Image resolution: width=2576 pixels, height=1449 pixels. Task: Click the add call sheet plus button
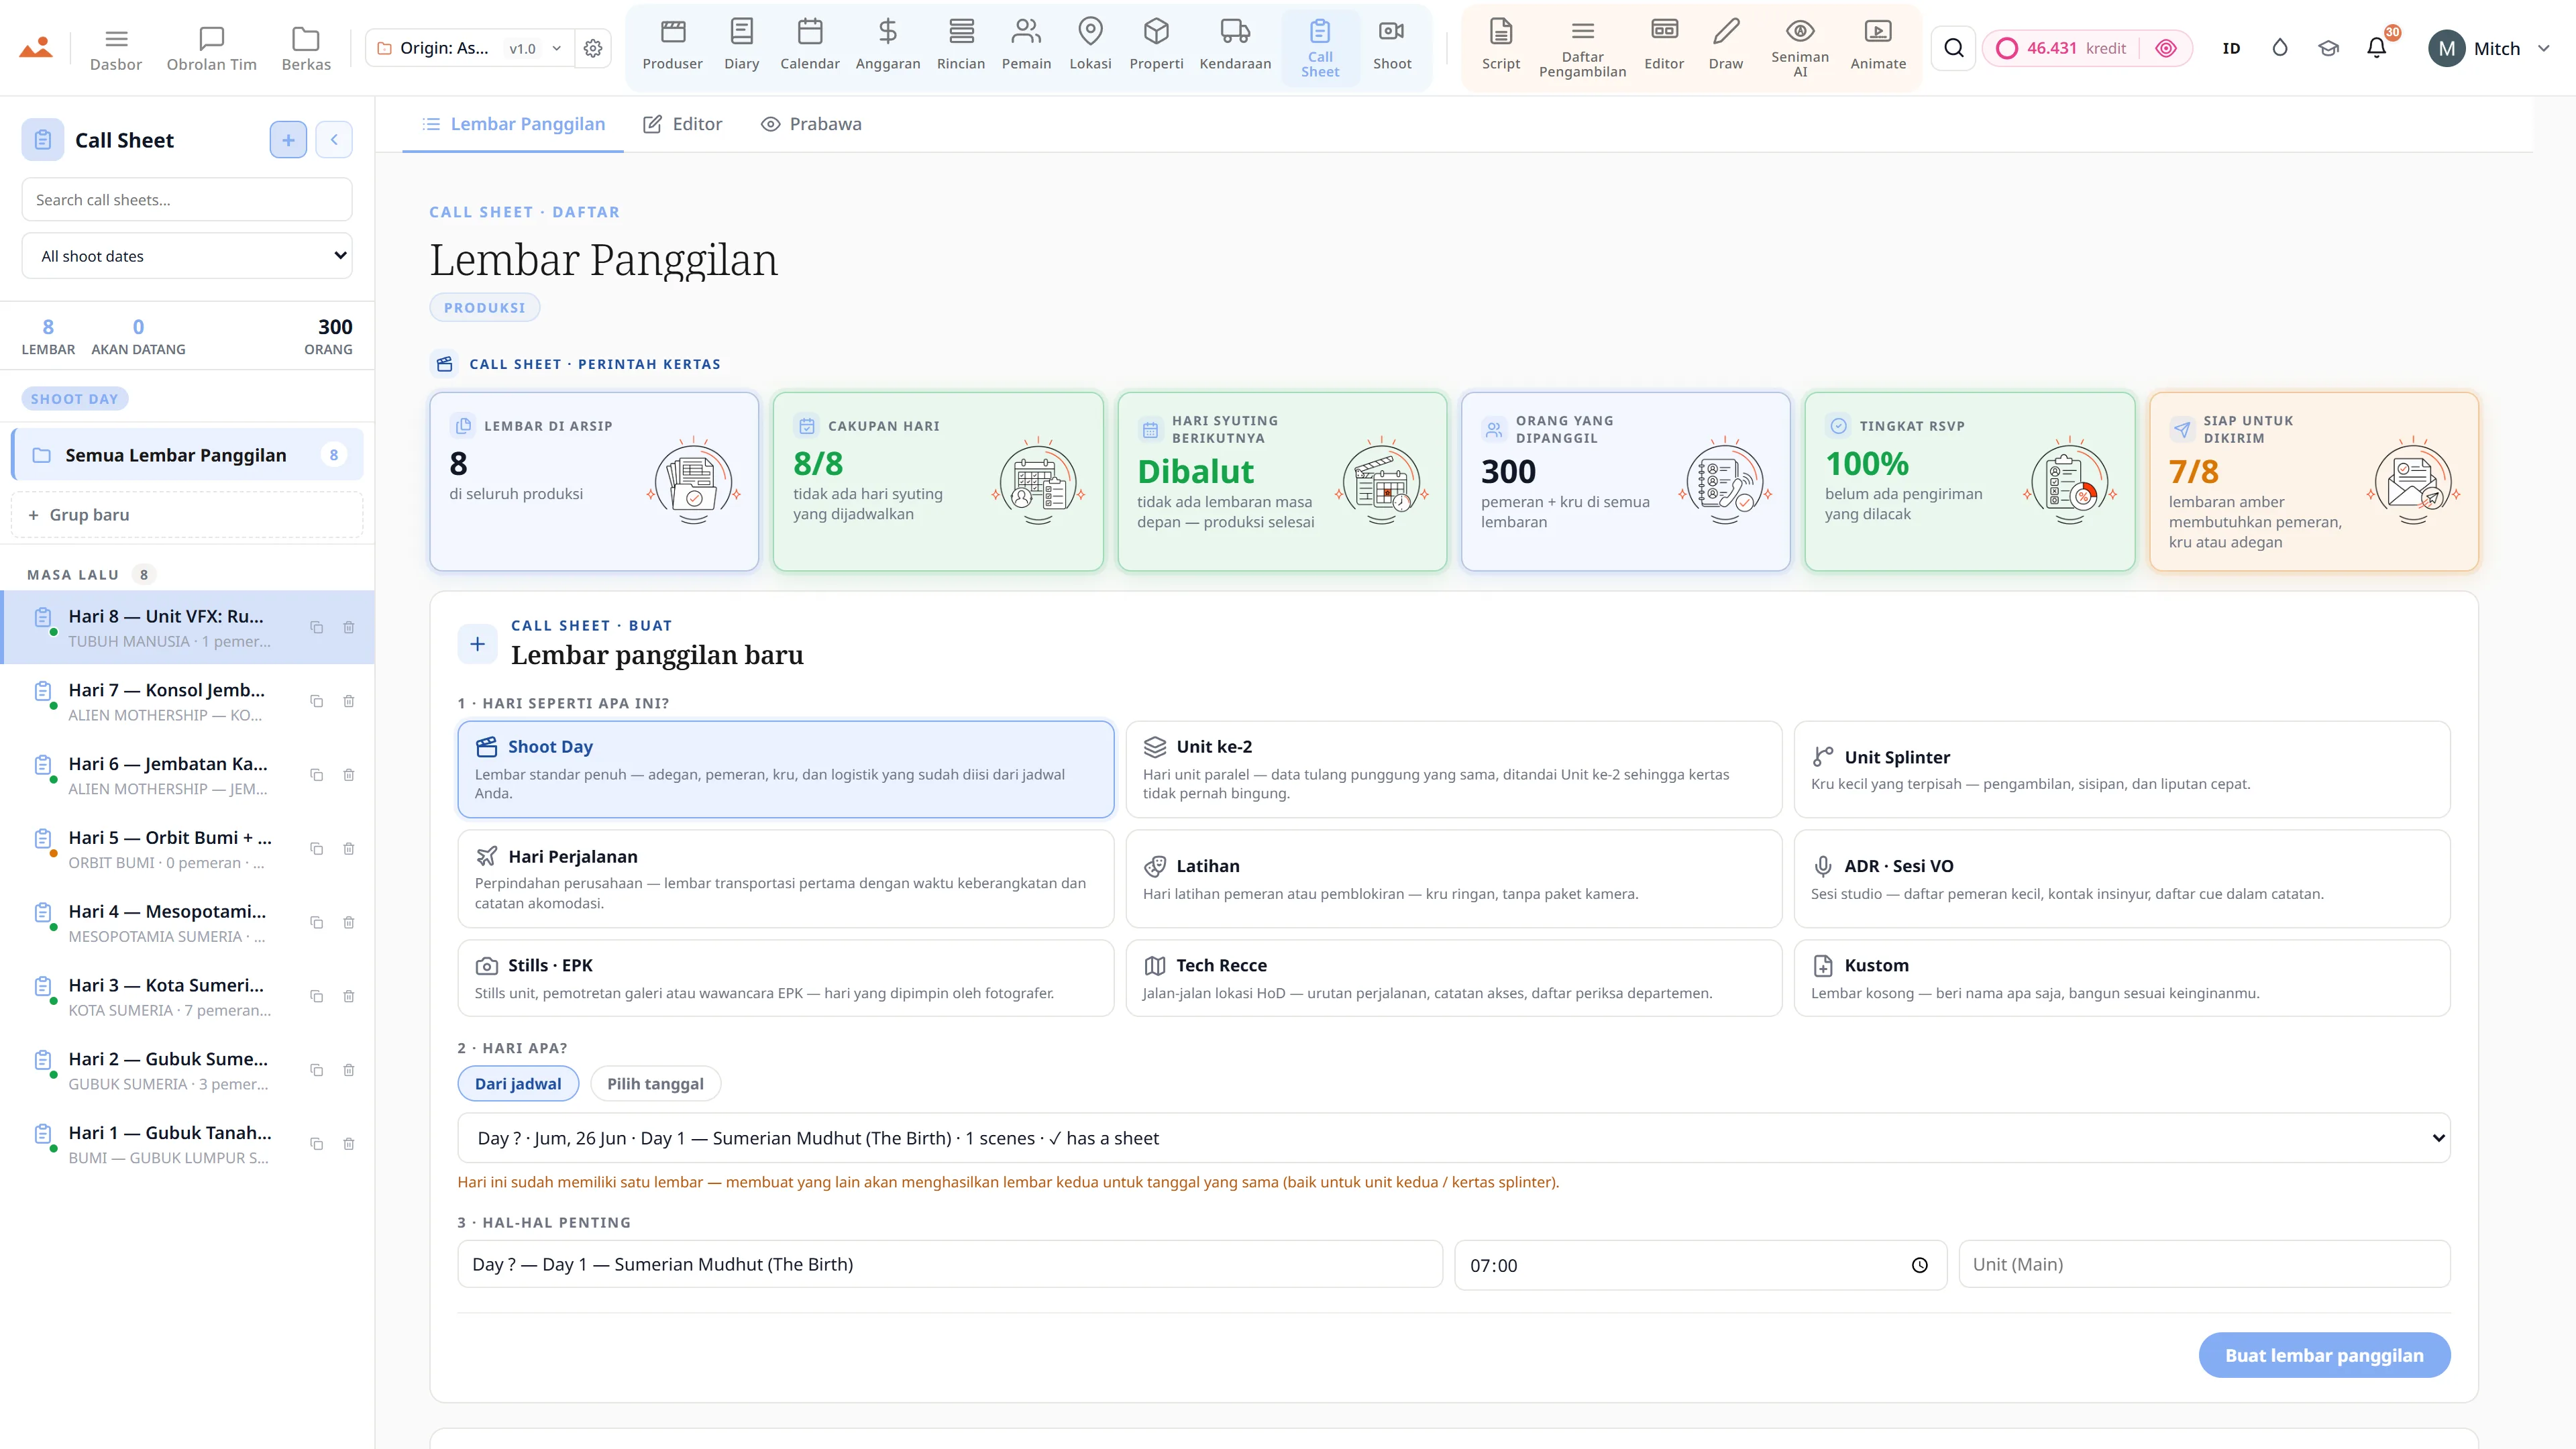tap(288, 140)
